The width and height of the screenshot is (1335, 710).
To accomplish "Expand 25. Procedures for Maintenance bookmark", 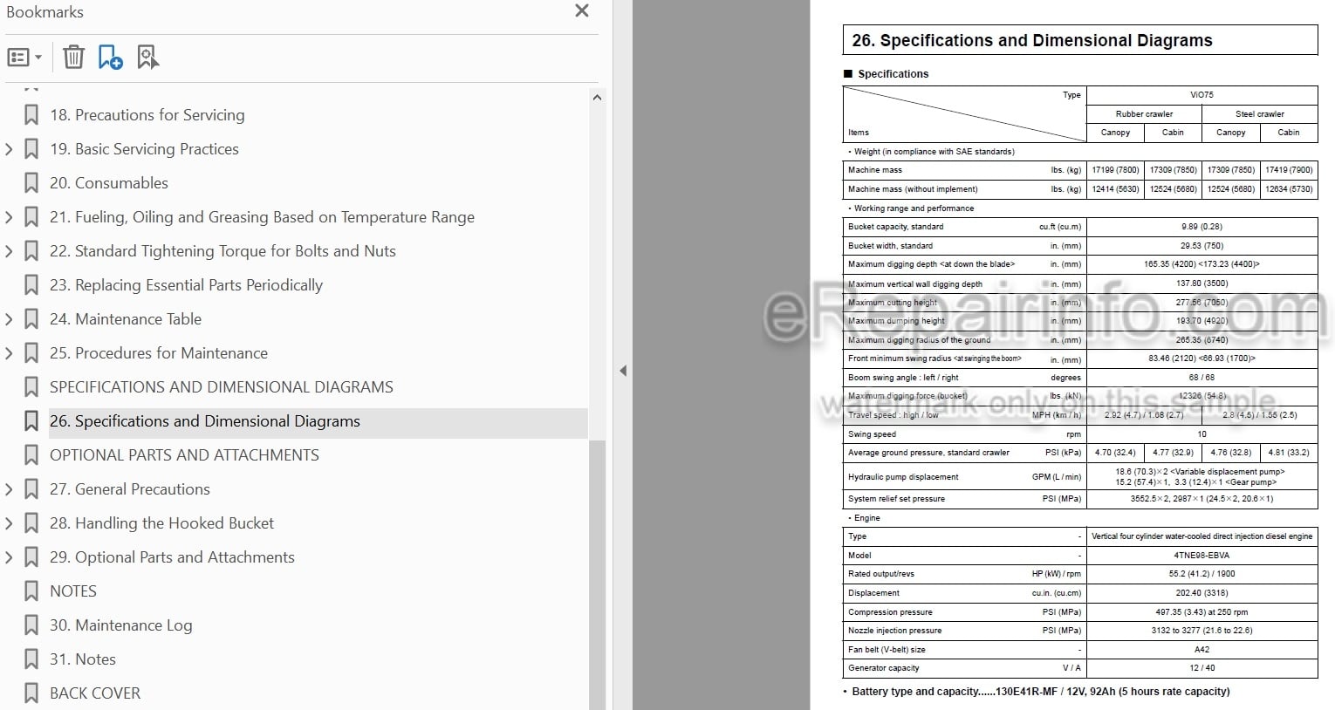I will tap(9, 353).
